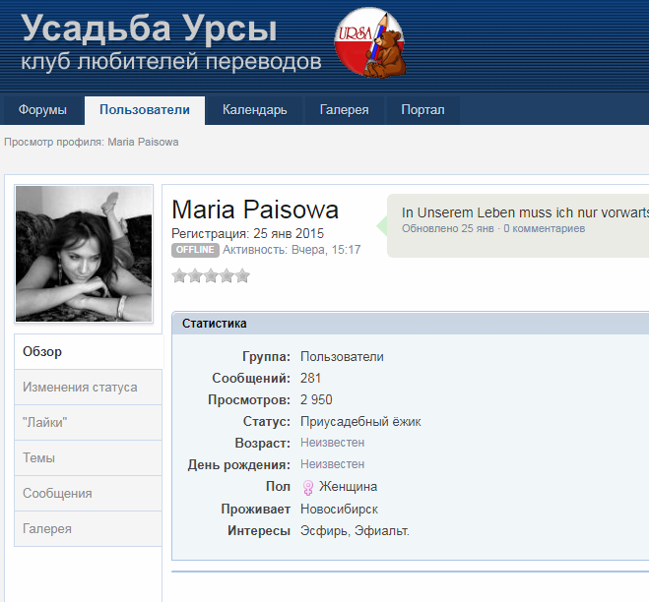
Task: Click Регистрация: 25 янв 2015 text
Action: coord(247,233)
